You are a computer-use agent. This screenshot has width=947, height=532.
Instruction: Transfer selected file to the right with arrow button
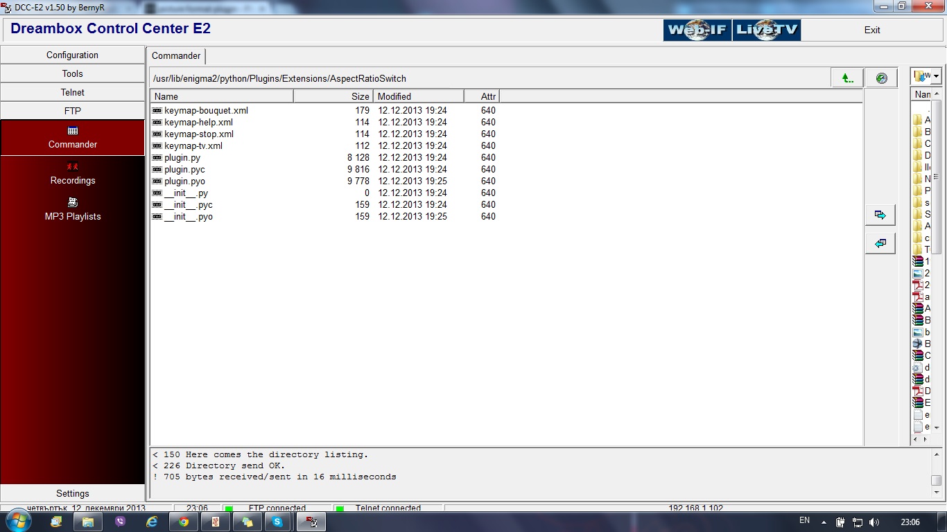click(880, 215)
